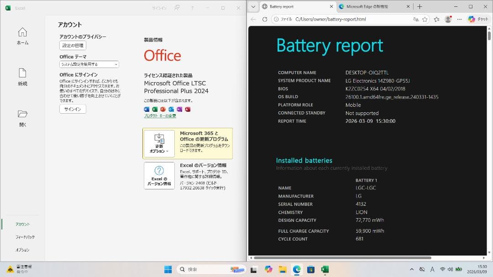Click the weather alert widget on taskbar
Screen dimensions: 493x277
(20, 269)
